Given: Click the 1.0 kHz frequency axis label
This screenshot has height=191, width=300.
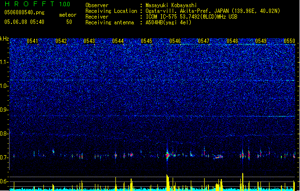Looking at the screenshot, I should pyautogui.click(x=4, y=86).
